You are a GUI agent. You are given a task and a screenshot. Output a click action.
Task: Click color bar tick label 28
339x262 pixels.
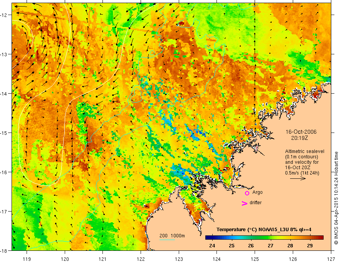290,245
